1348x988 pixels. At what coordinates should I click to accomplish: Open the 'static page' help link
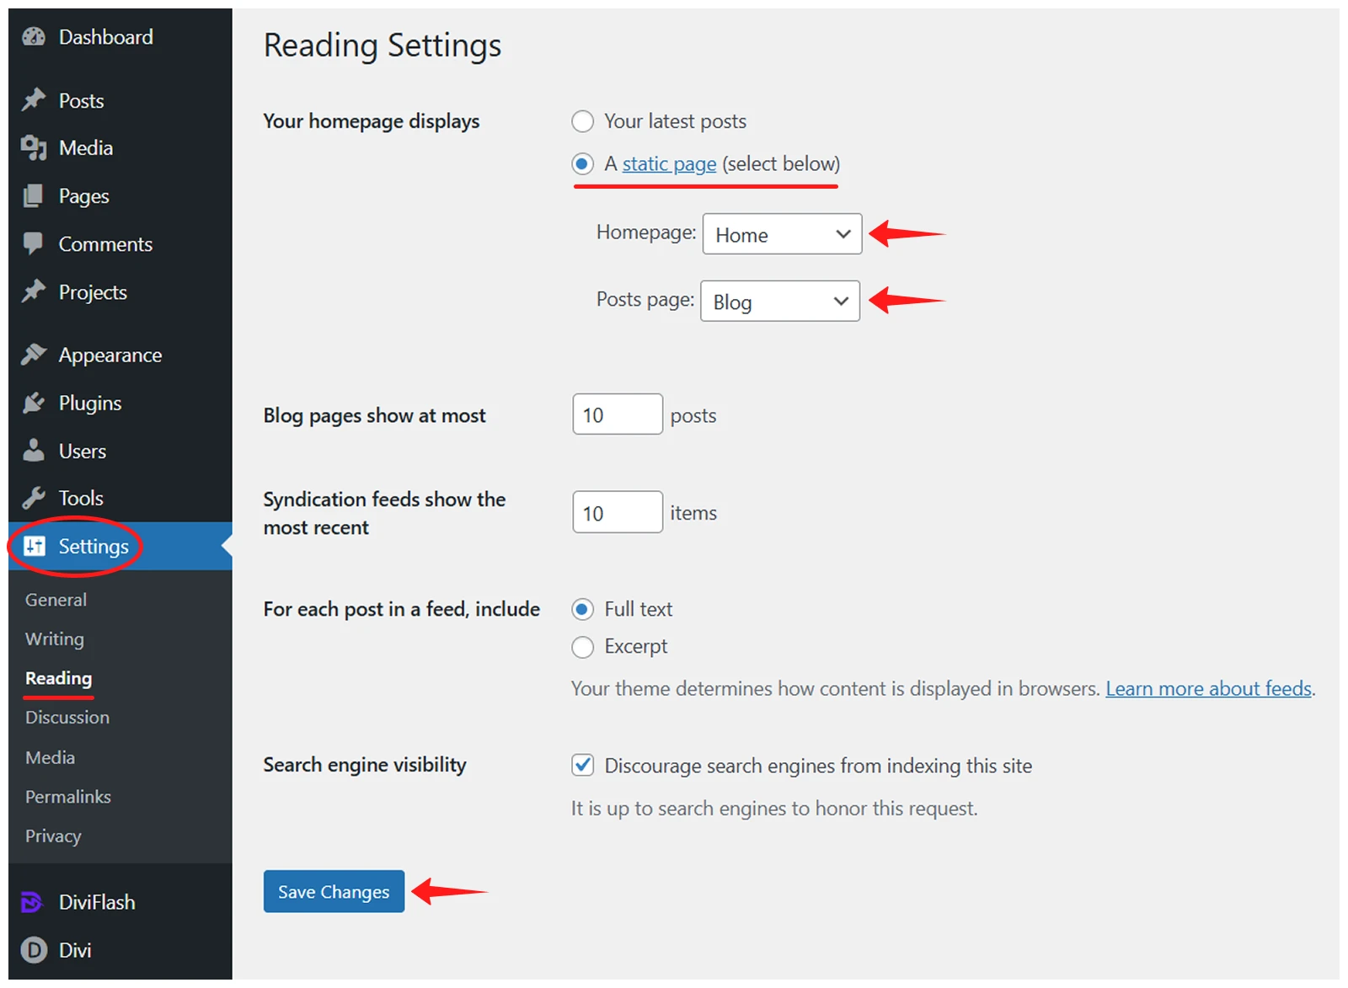click(x=669, y=164)
